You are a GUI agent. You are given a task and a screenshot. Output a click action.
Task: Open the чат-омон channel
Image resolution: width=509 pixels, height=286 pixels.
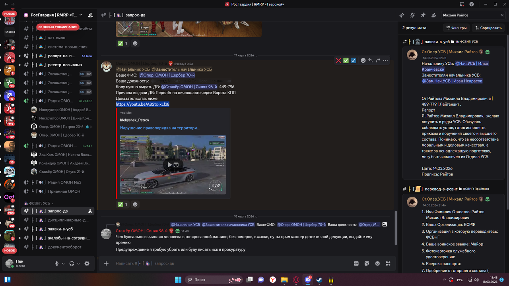pos(58,38)
